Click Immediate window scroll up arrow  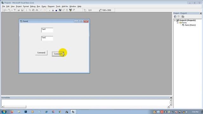click(171, 101)
